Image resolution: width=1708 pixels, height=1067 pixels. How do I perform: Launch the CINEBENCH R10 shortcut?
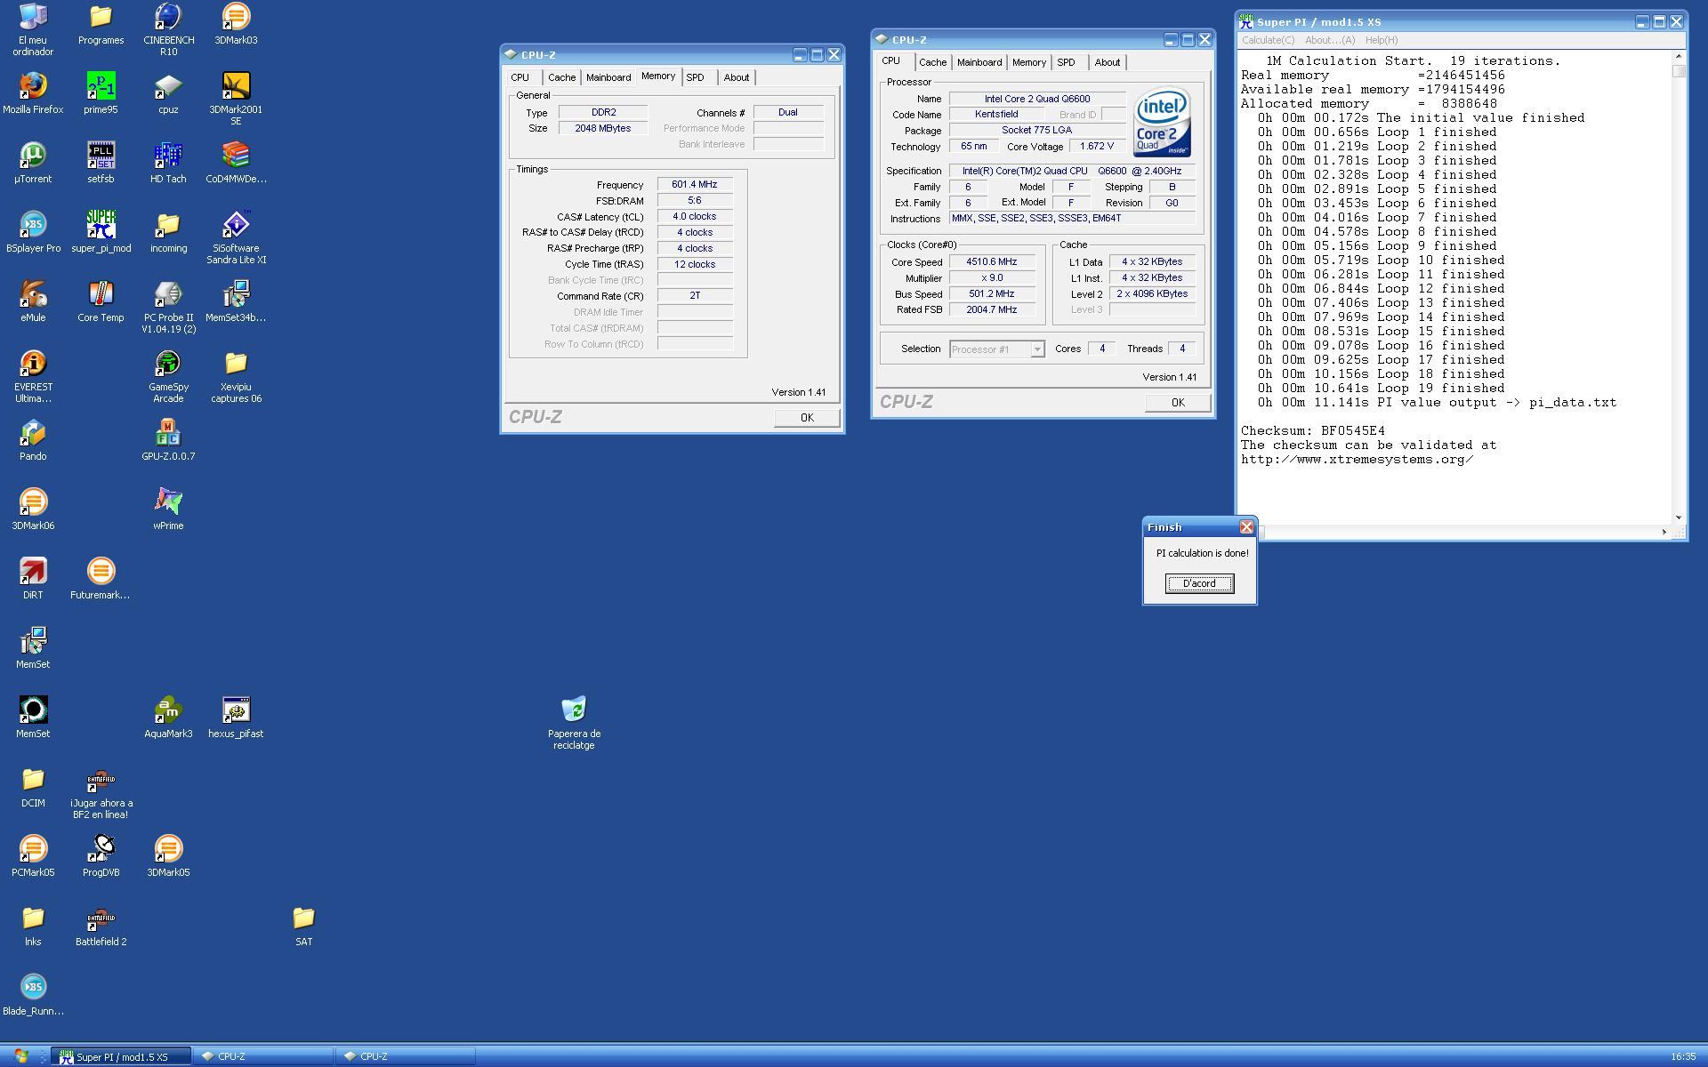click(168, 17)
